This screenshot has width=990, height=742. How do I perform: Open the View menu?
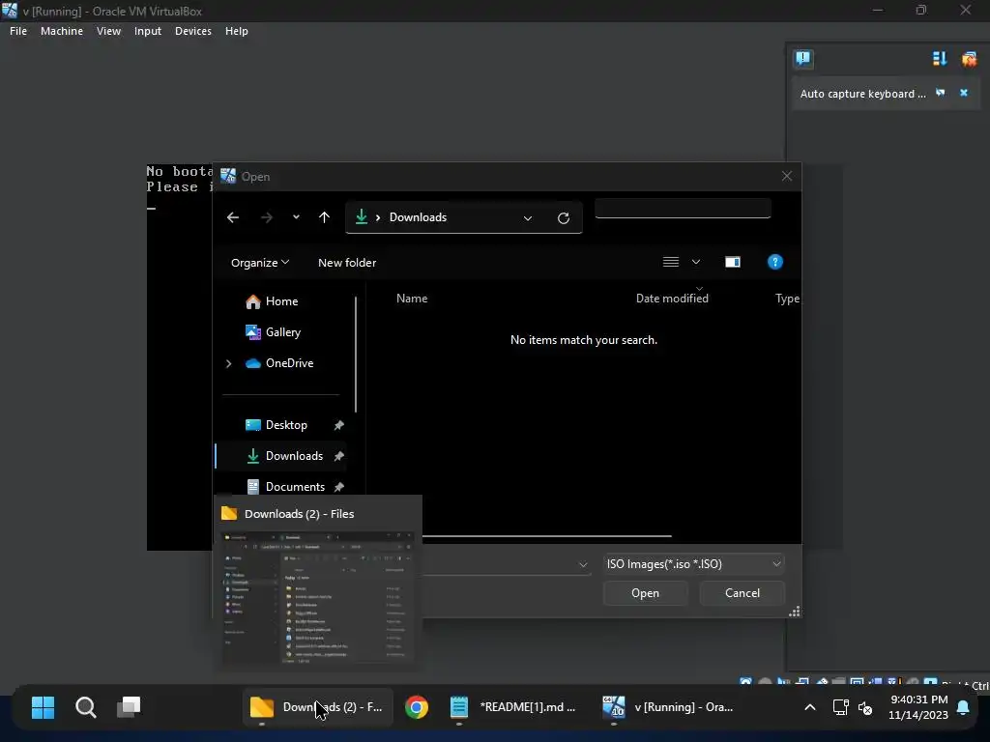click(x=108, y=31)
